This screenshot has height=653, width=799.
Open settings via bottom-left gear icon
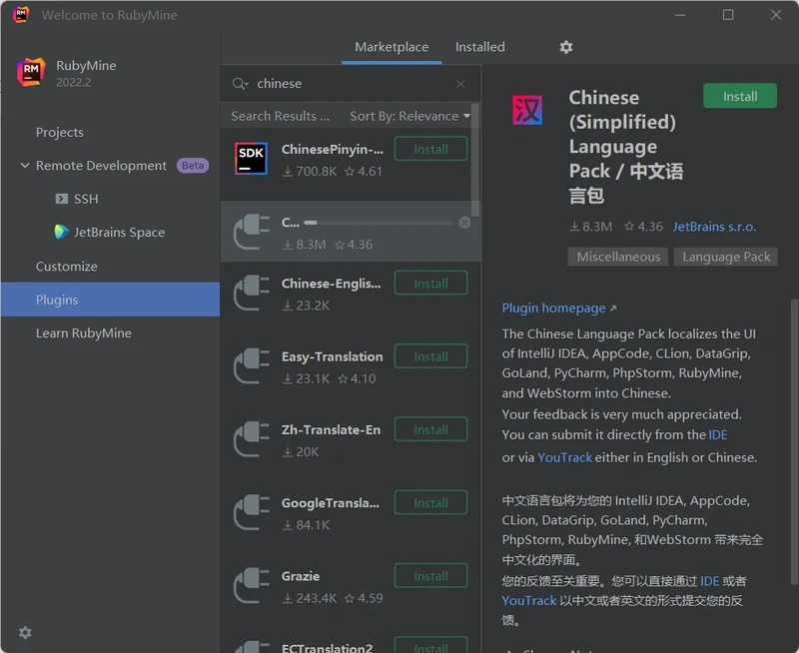coord(24,632)
